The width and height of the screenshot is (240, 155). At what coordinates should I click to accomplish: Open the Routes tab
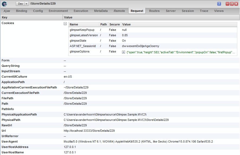click(x=154, y=11)
